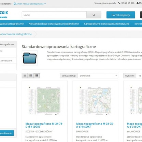Click the search magnifier icon button

pos(94,15)
